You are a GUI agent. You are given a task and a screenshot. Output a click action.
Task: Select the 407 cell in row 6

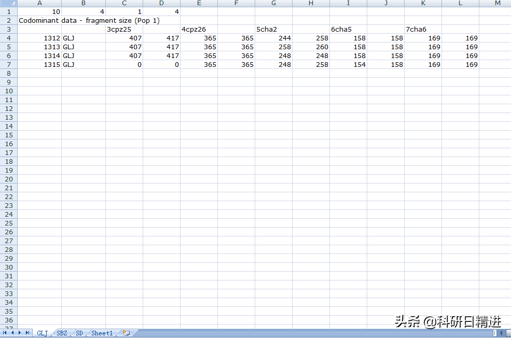click(x=124, y=55)
